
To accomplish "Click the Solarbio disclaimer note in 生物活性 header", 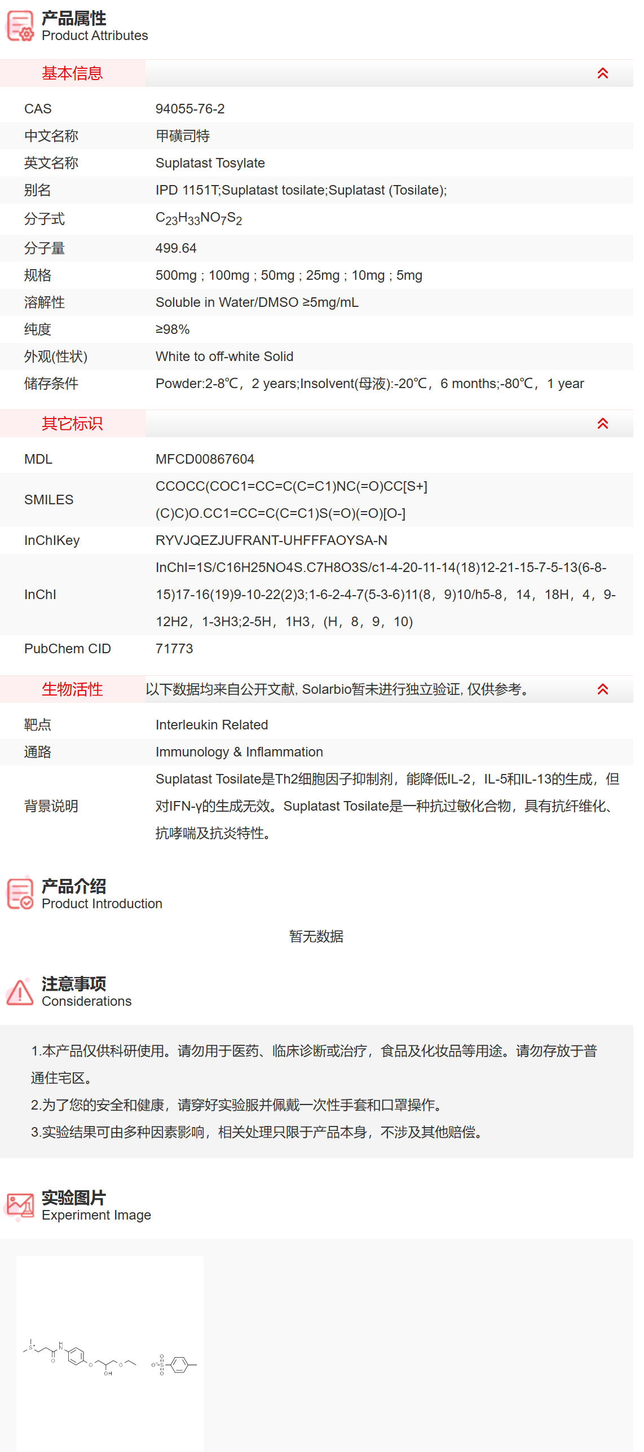I will tap(337, 689).
